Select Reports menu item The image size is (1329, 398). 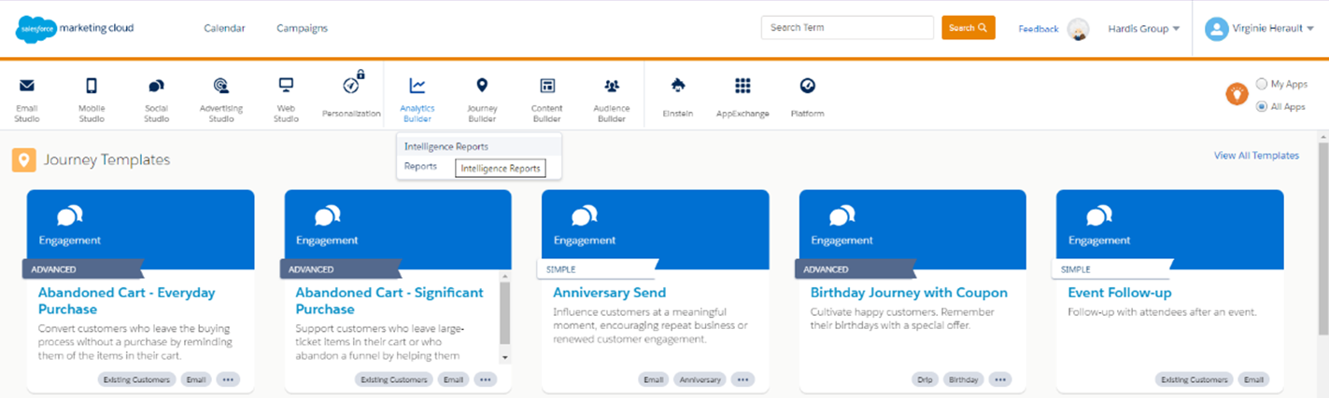tap(421, 166)
